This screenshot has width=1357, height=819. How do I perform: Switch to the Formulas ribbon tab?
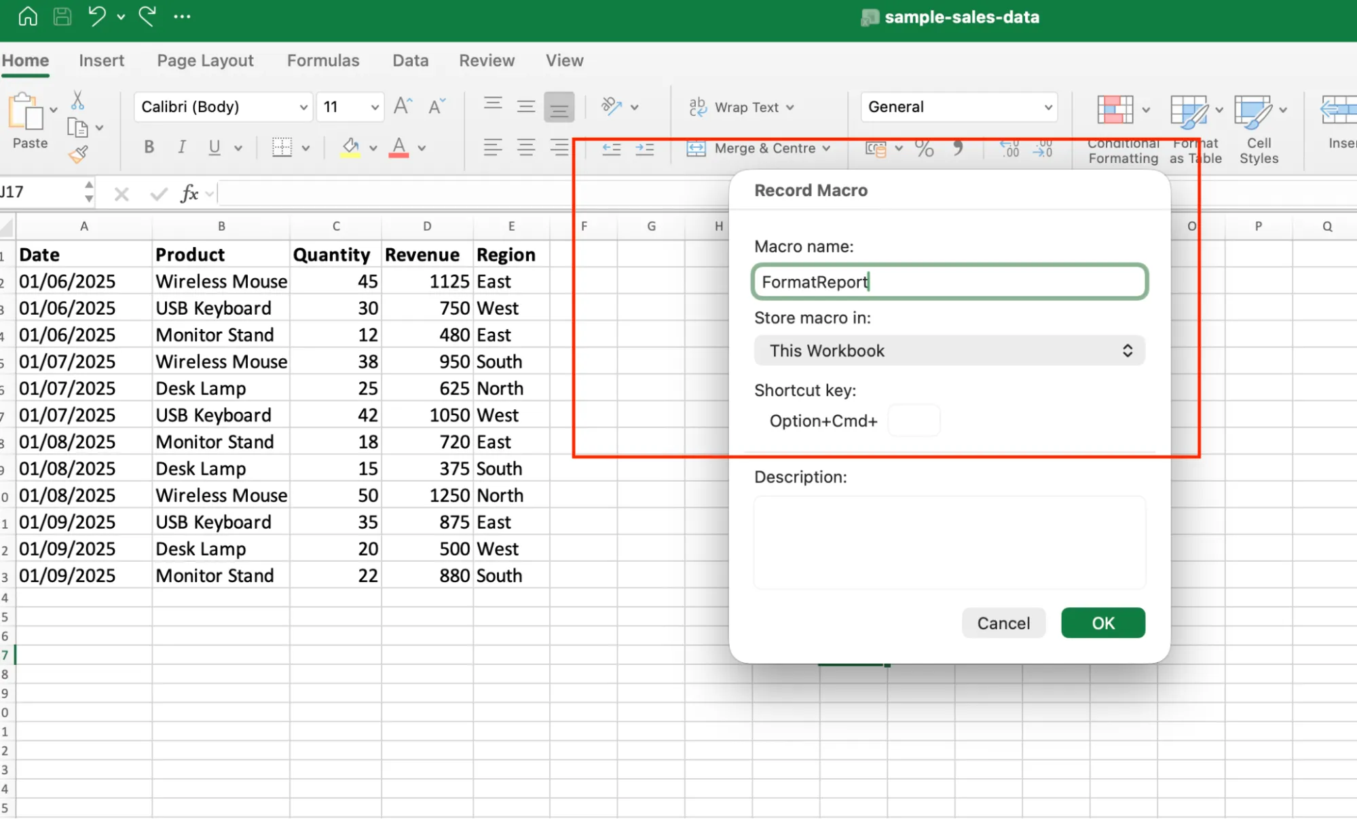[323, 60]
